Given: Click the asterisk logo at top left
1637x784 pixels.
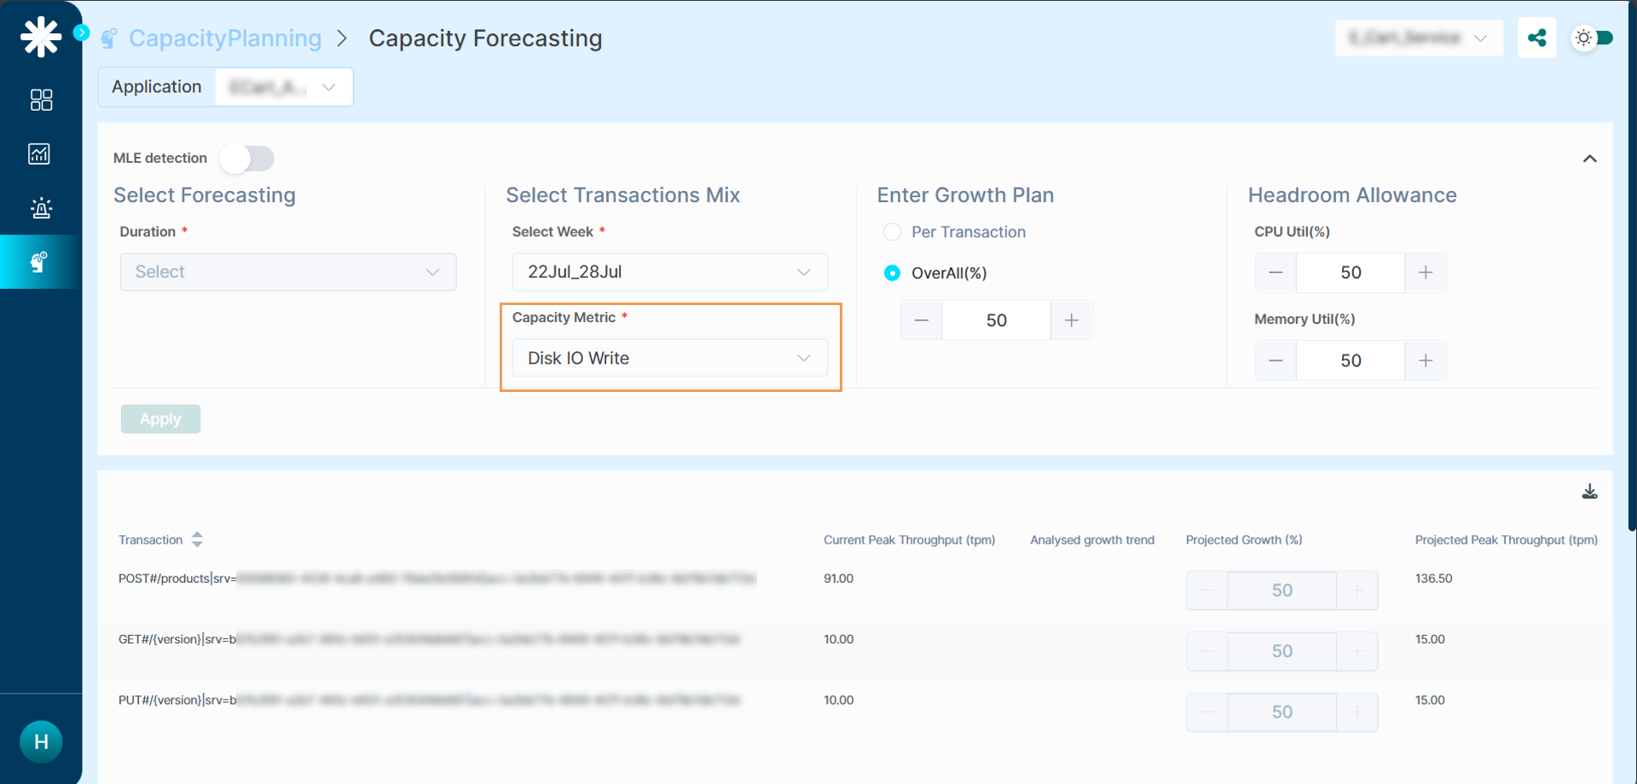Looking at the screenshot, I should pyautogui.click(x=41, y=37).
